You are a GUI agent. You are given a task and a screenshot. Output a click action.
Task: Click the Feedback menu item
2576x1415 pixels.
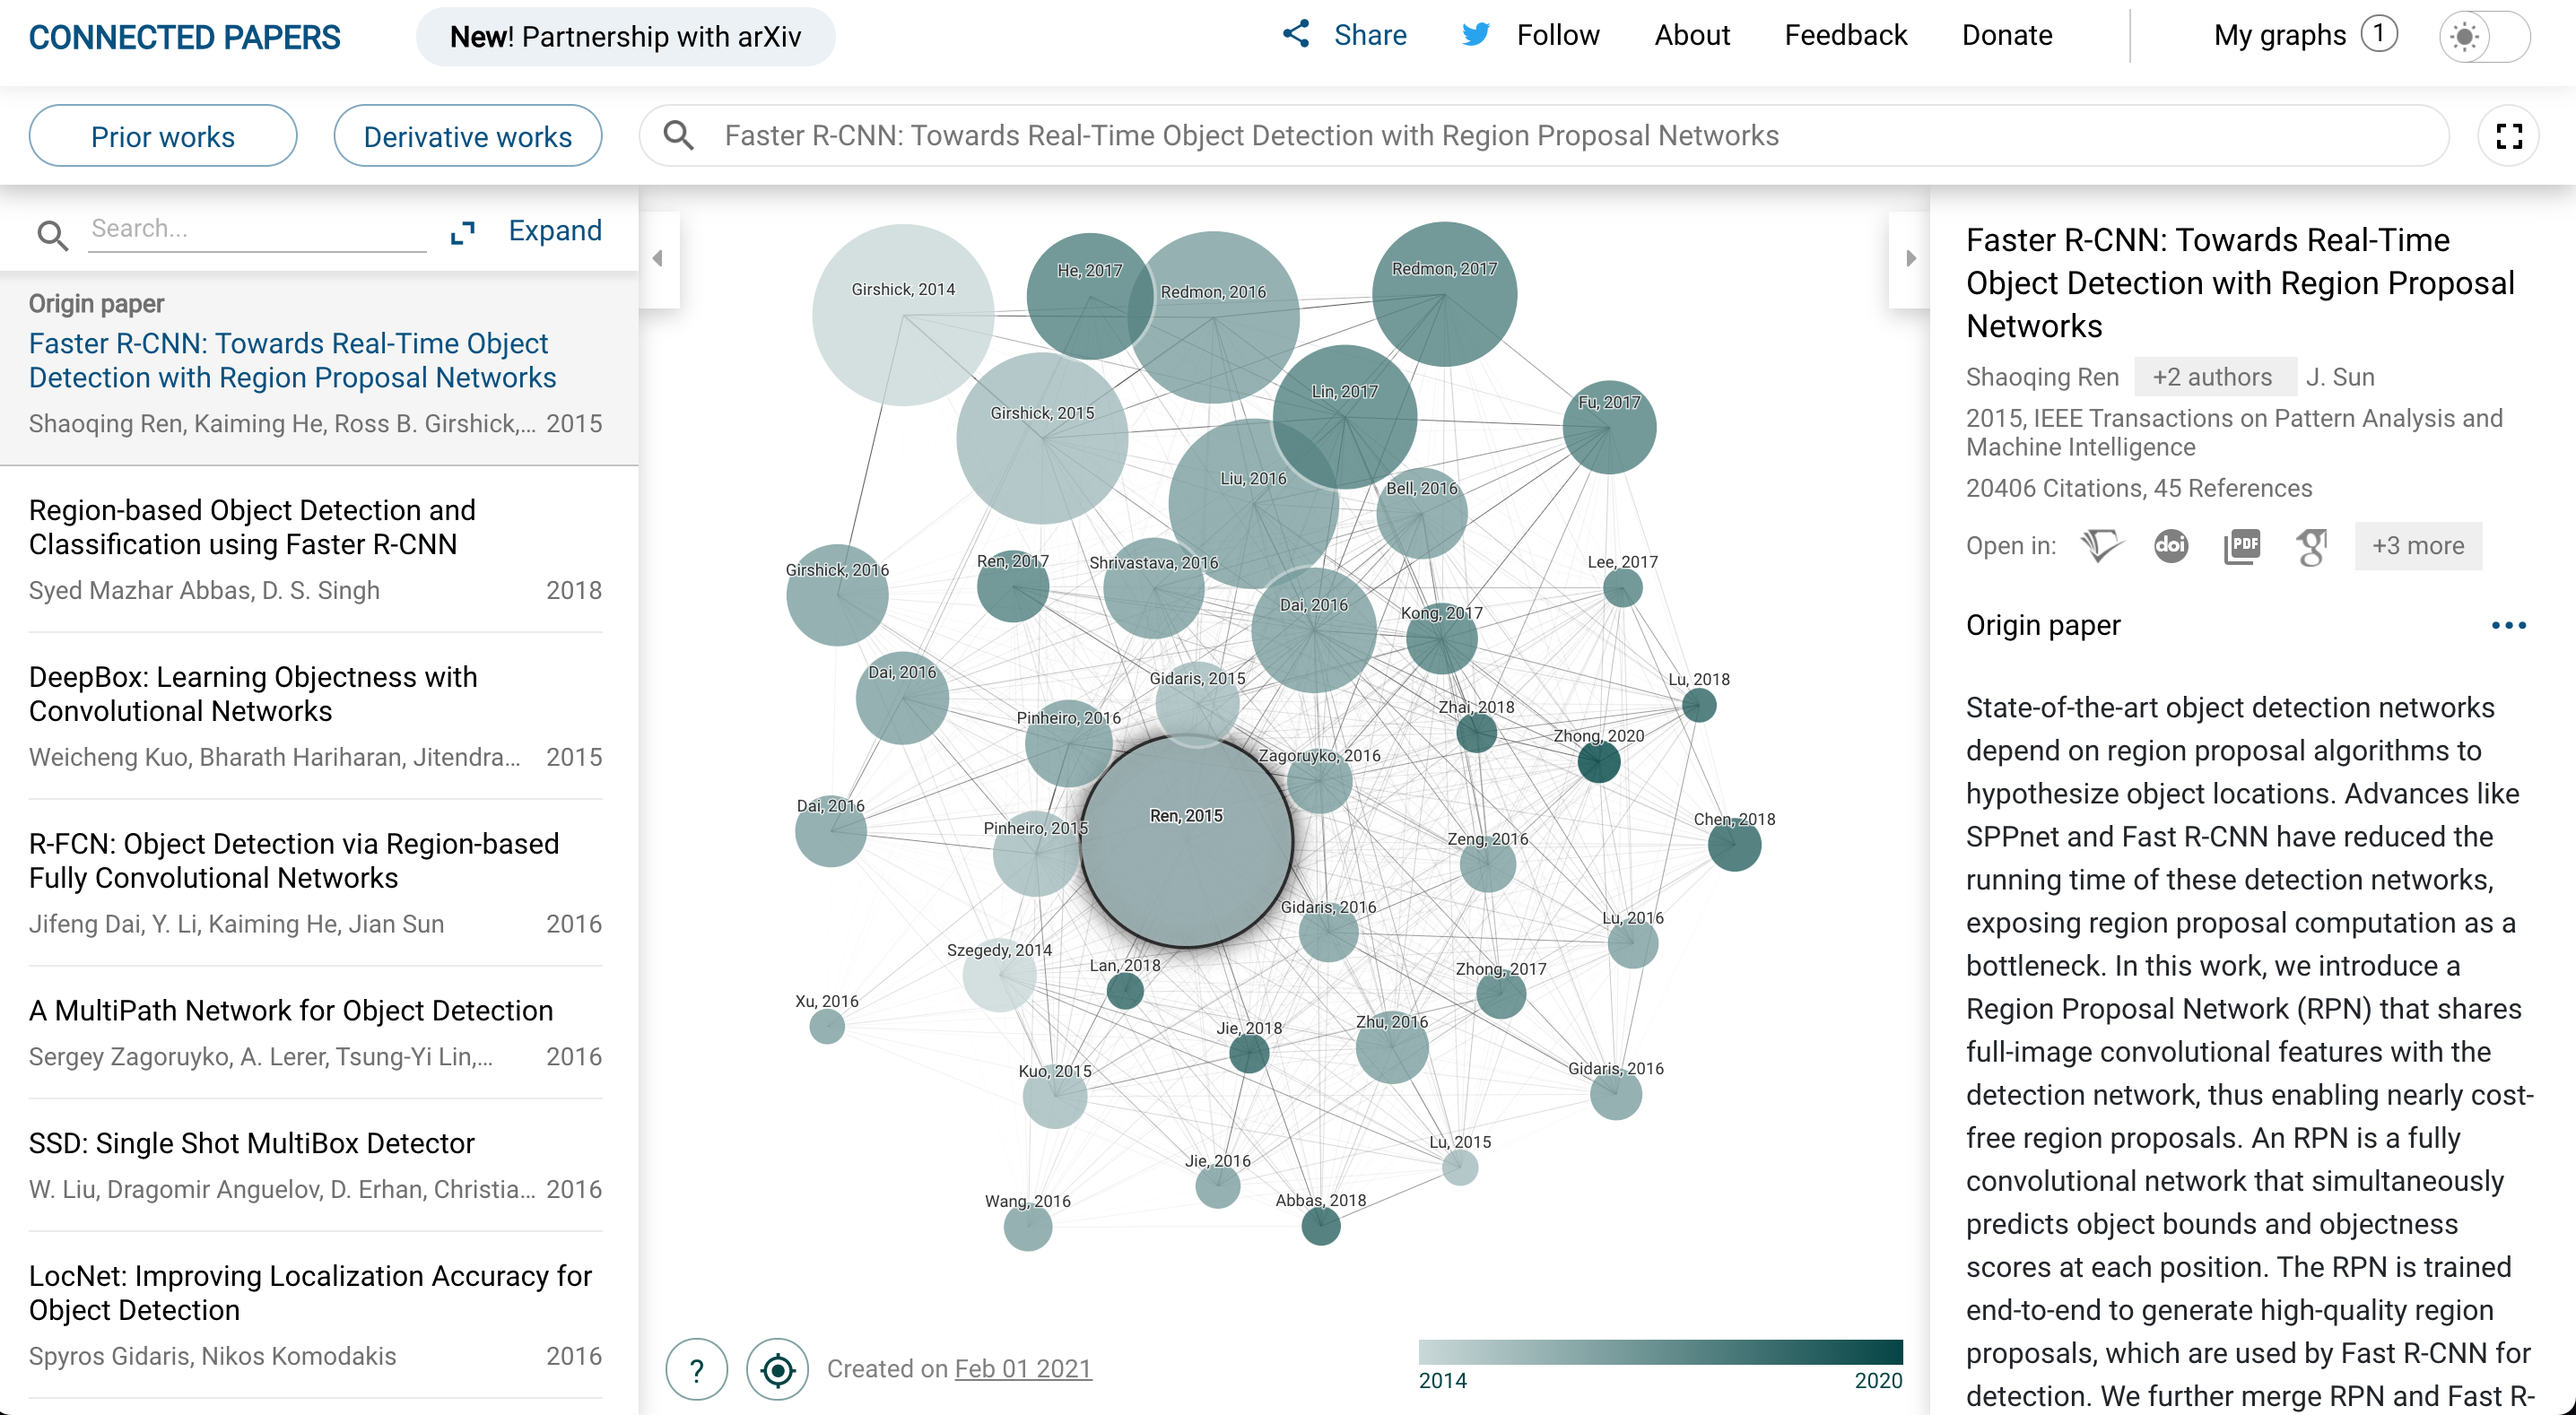tap(1846, 35)
